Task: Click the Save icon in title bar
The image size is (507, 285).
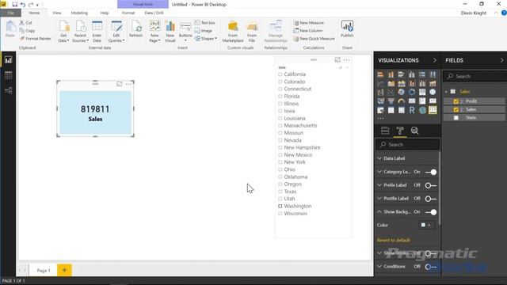Action: 14,5
